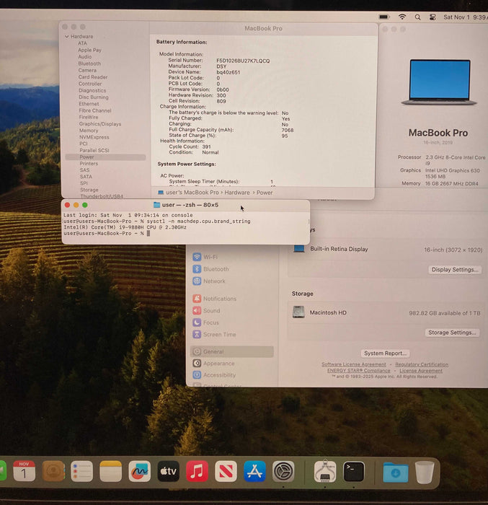
Task: Click Storage Settings button
Action: click(x=452, y=333)
